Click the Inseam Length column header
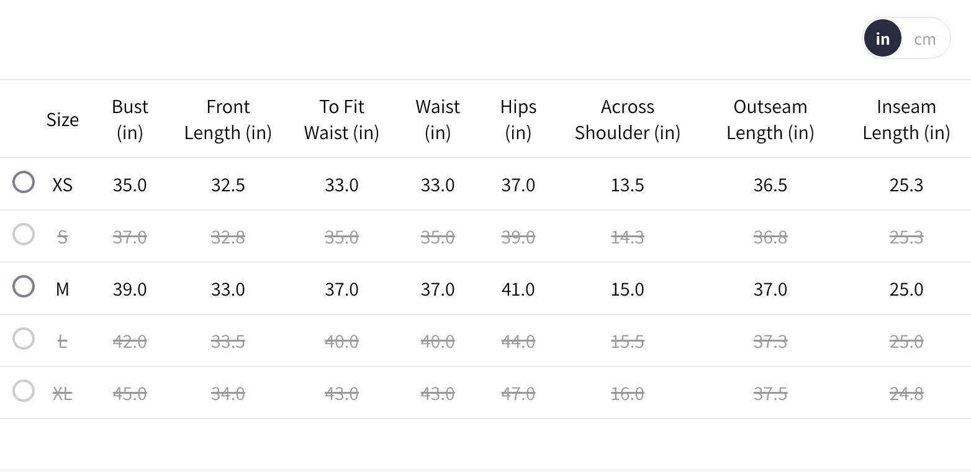This screenshot has width=971, height=472. click(x=906, y=119)
